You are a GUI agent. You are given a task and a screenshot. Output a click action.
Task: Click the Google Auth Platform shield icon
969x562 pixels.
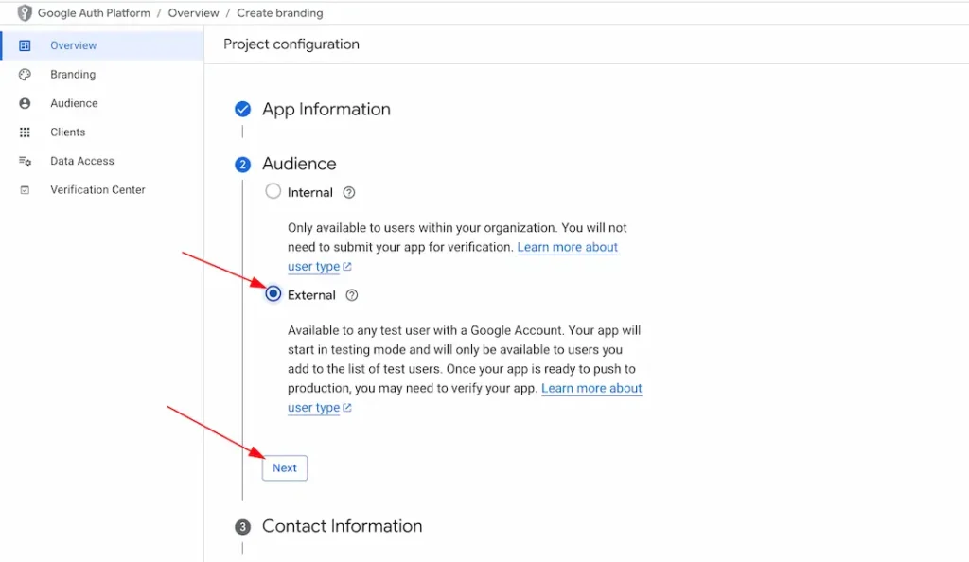coord(25,13)
